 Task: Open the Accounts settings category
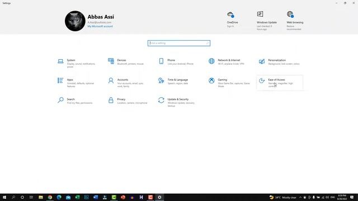click(x=127, y=83)
